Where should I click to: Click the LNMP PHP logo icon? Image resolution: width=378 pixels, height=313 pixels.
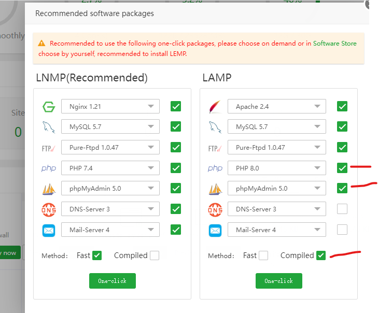click(49, 168)
